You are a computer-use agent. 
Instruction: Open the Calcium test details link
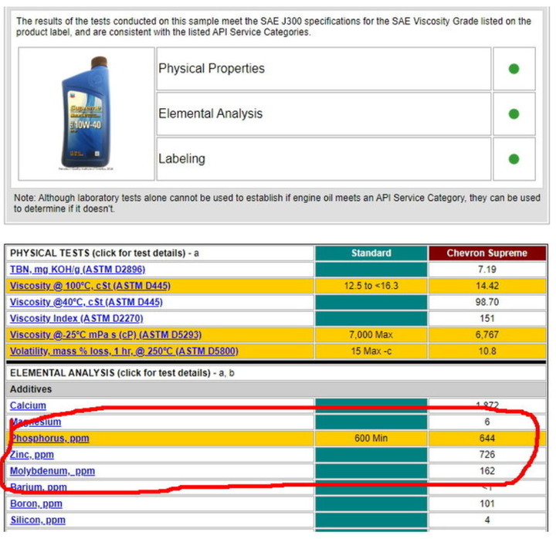[x=28, y=405]
